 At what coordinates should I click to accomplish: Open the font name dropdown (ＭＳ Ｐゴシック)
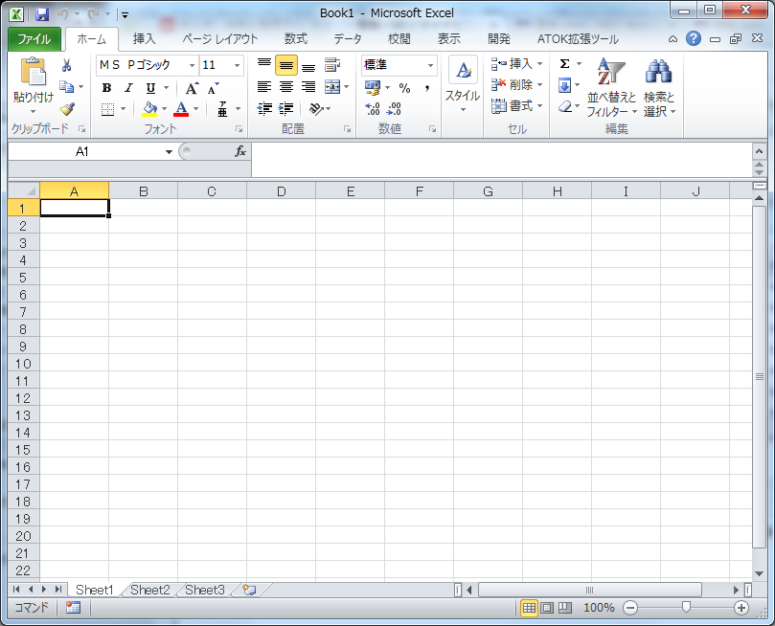coord(192,65)
